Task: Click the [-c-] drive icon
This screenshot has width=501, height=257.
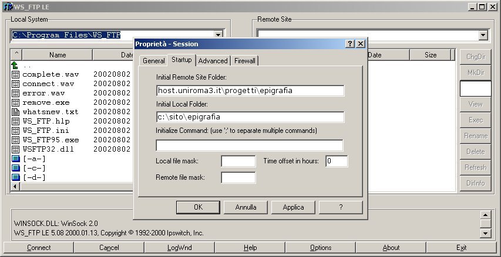Action: pyautogui.click(x=16, y=168)
